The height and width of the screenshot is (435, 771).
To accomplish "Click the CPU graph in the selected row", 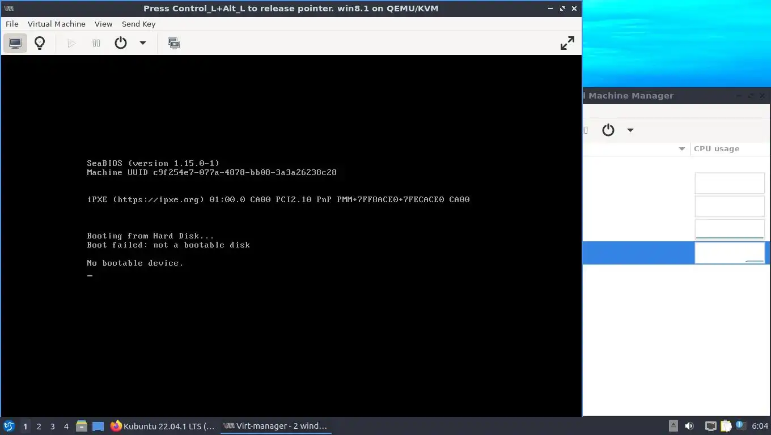I will click(730, 253).
